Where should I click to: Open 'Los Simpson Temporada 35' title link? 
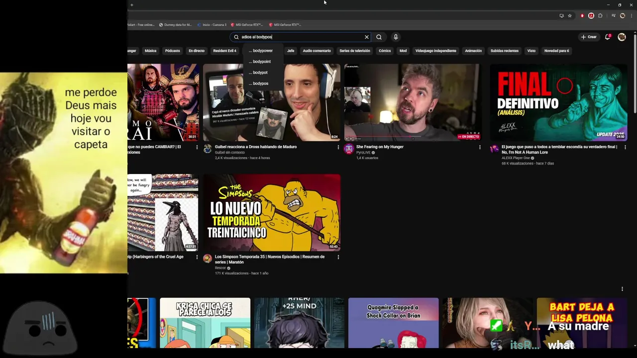pos(270,260)
